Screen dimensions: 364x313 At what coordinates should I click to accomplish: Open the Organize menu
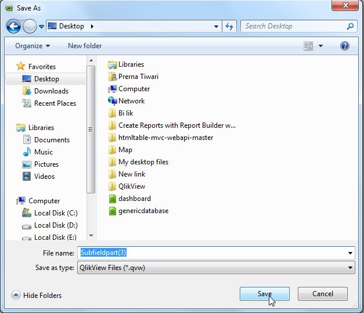coord(33,46)
